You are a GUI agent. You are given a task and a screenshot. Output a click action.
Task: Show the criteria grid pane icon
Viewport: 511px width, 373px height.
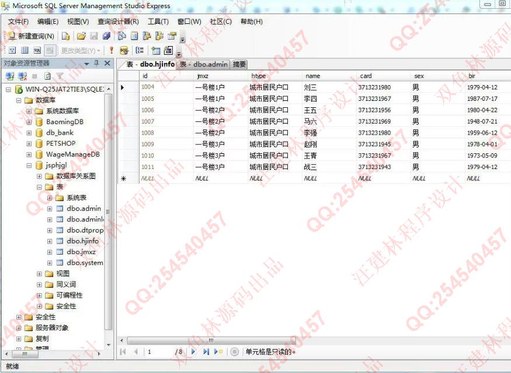[25, 50]
